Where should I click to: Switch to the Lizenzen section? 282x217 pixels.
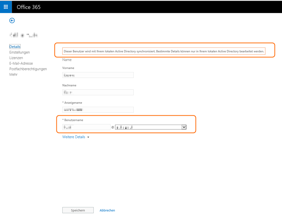16,58
